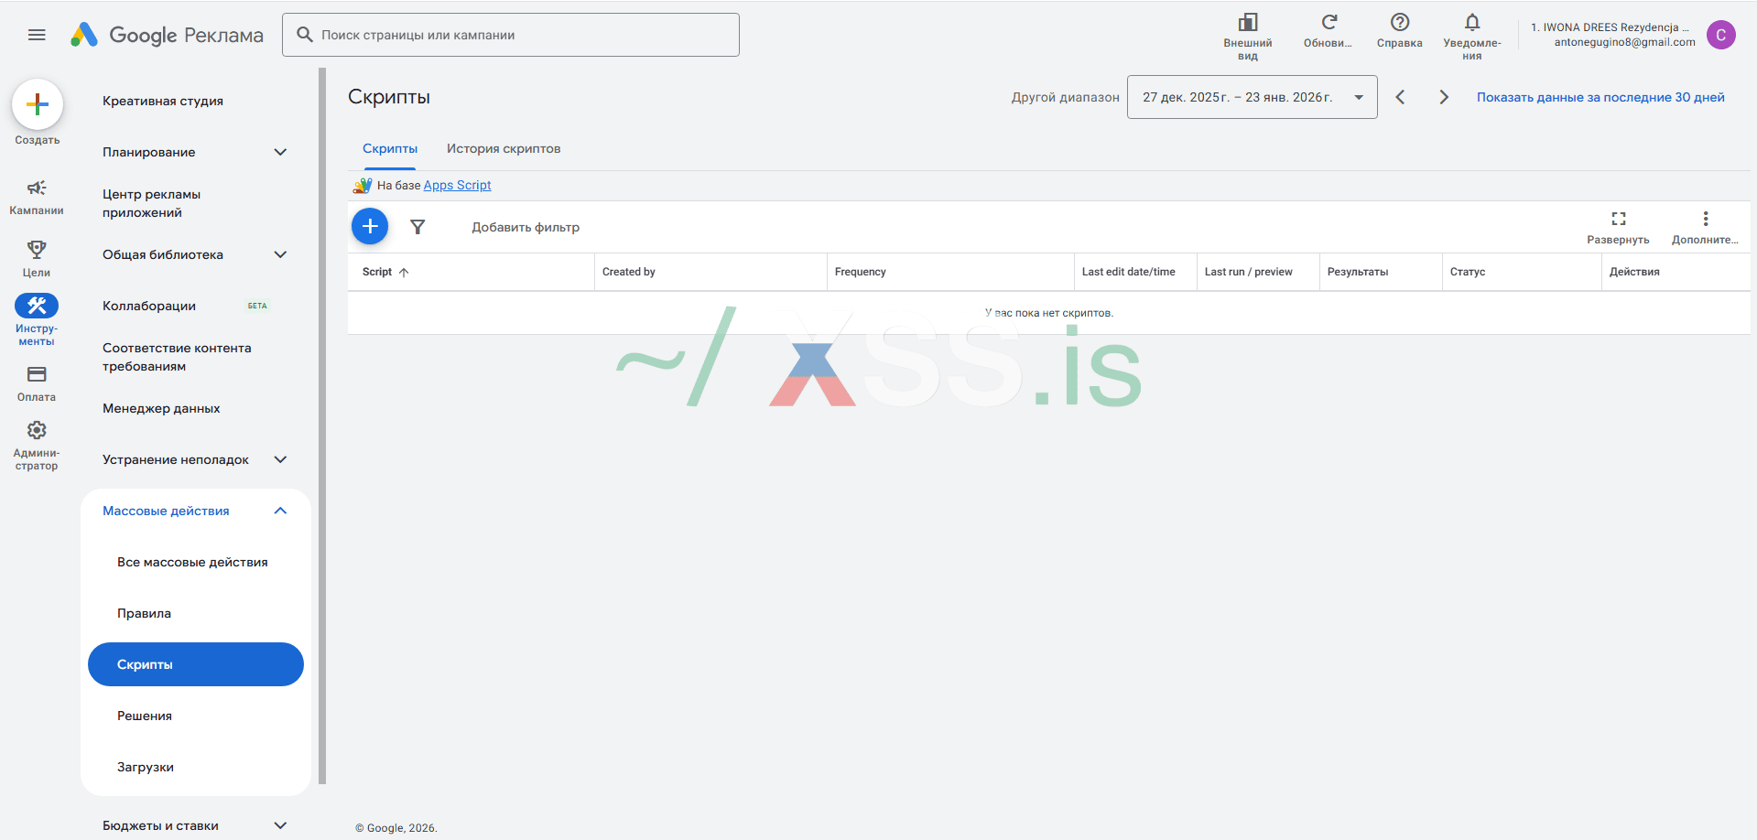Open Все массовые действия item
The height and width of the screenshot is (840, 1757).
click(x=192, y=562)
